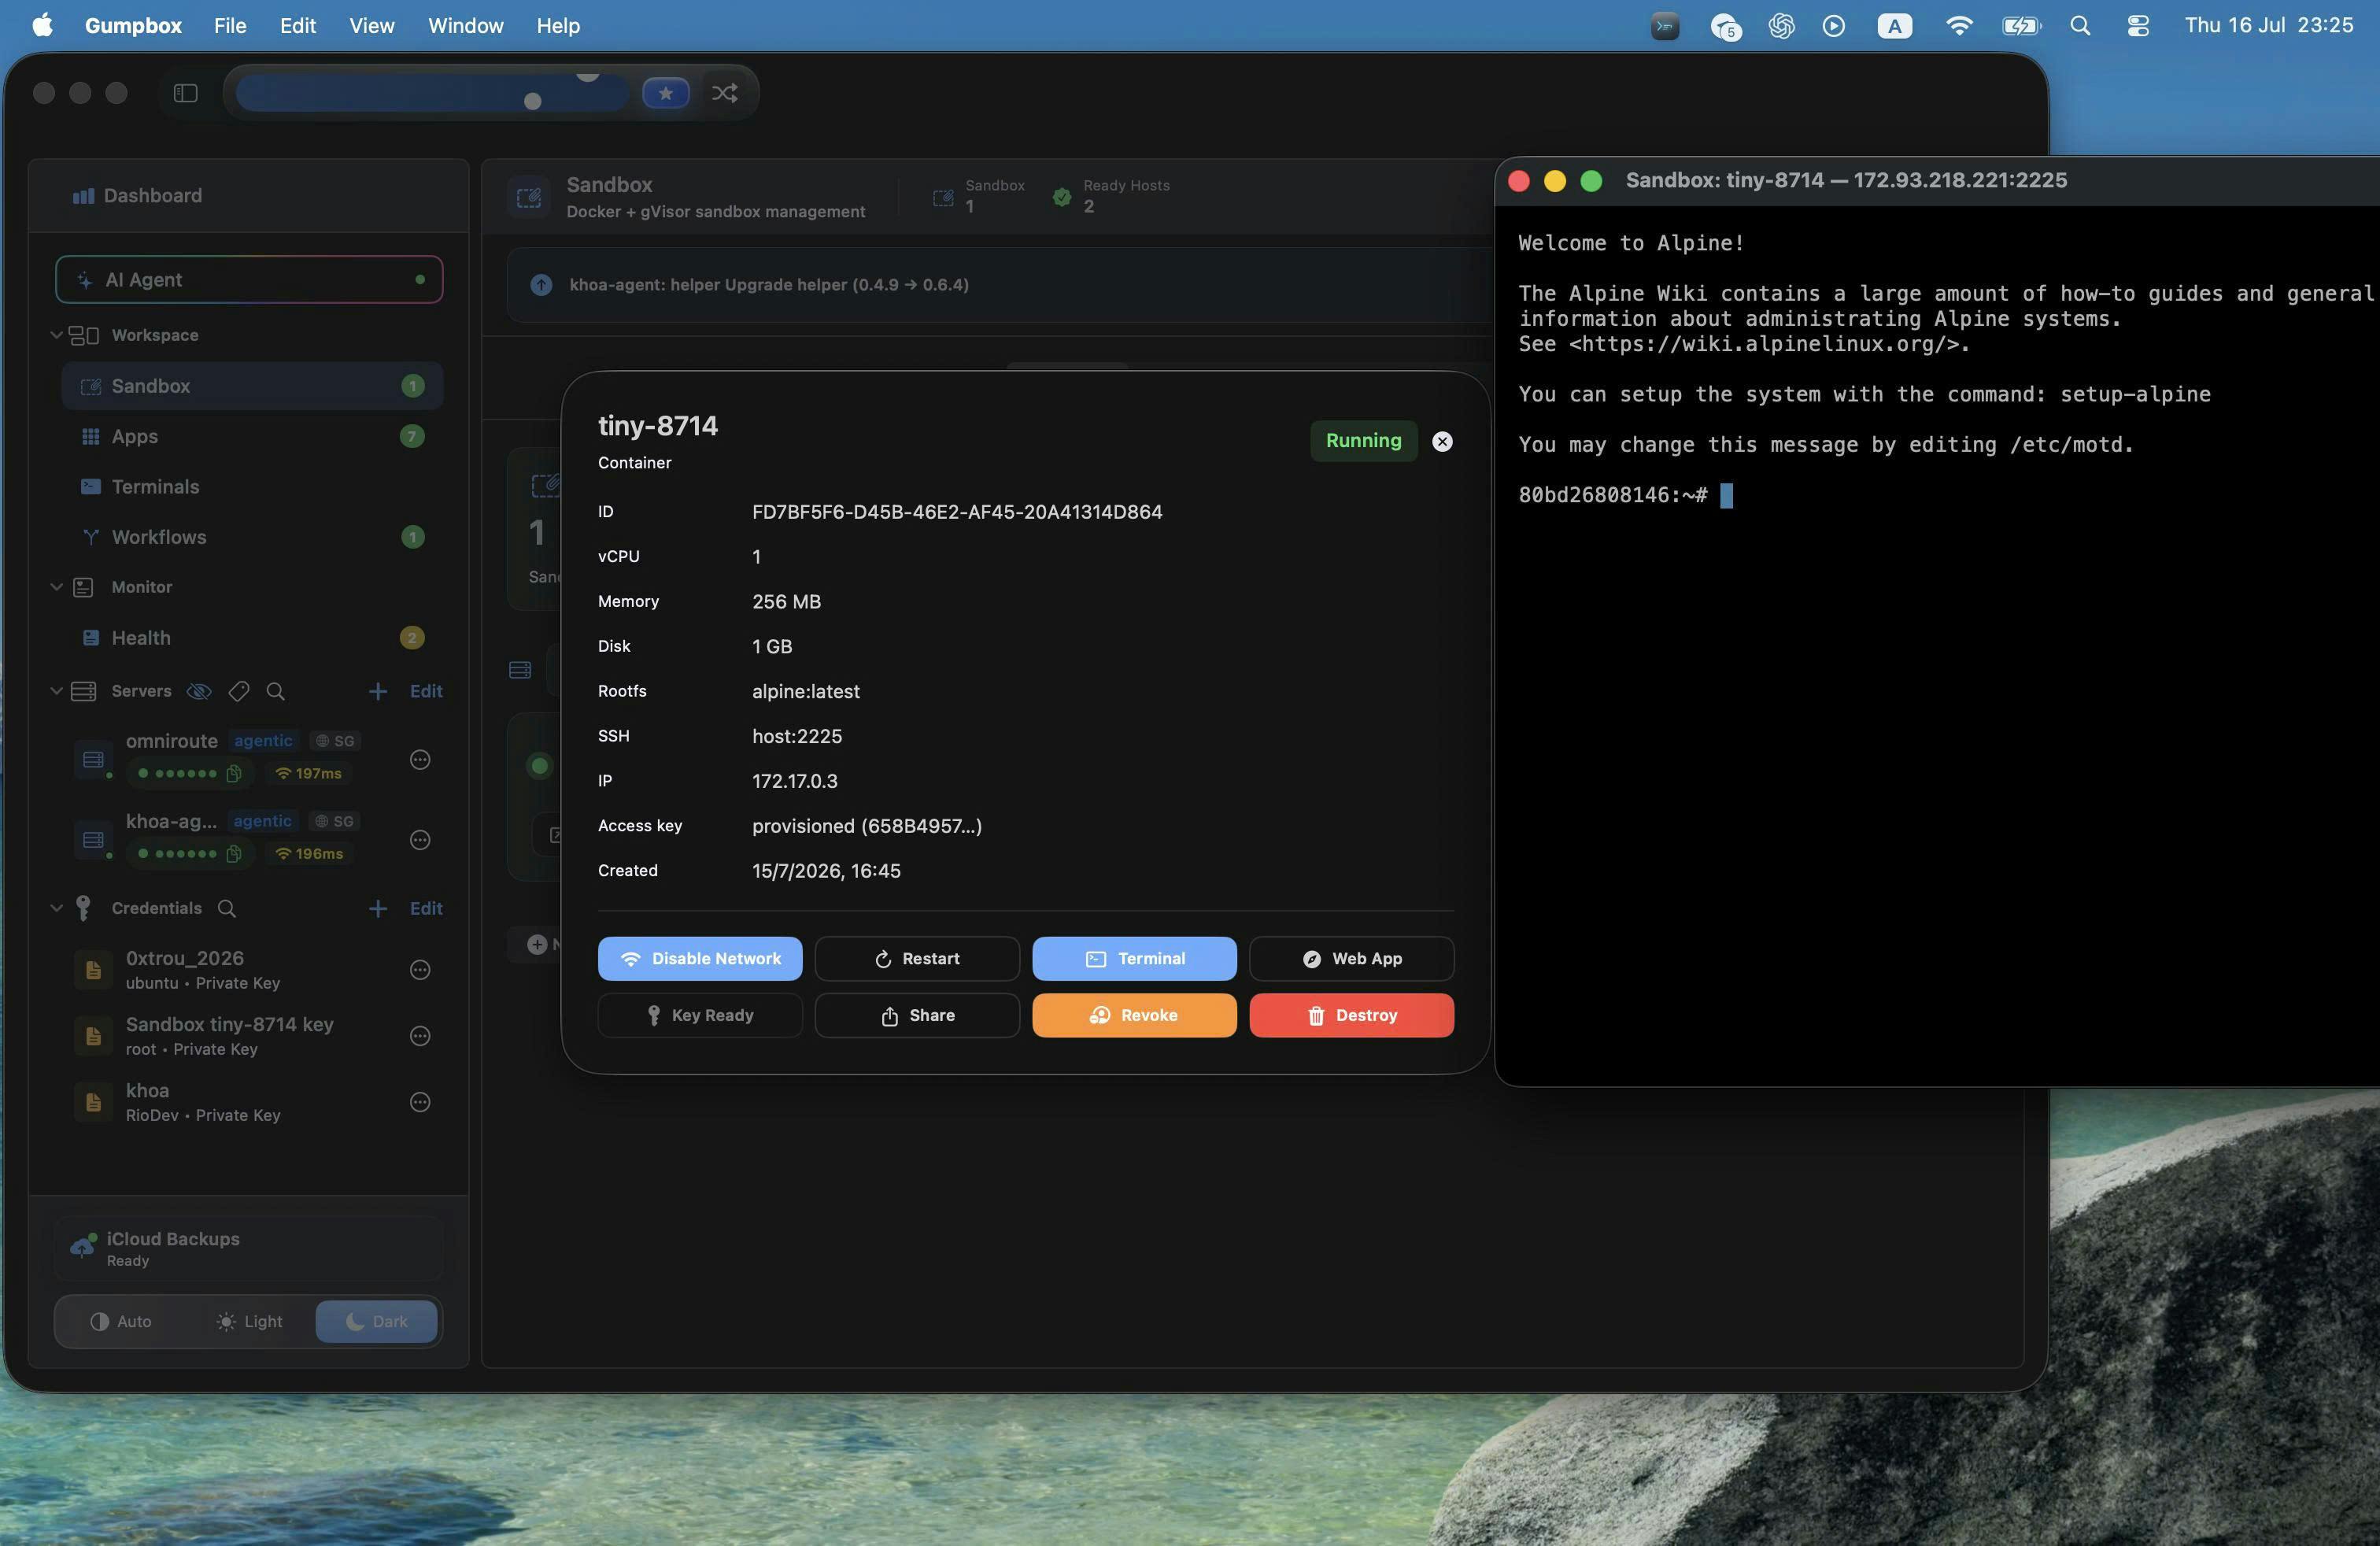The width and height of the screenshot is (2380, 1546).
Task: Open the File menu
Action: tap(230, 26)
